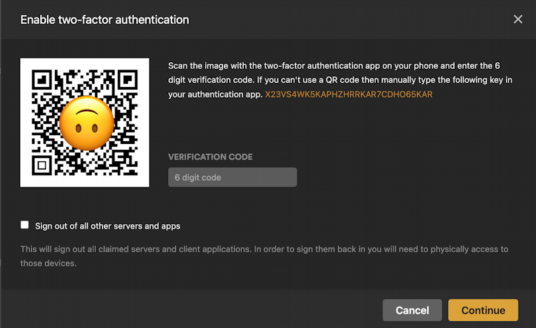Focus the 6 digit code input field
The width and height of the screenshot is (536, 328).
[232, 177]
